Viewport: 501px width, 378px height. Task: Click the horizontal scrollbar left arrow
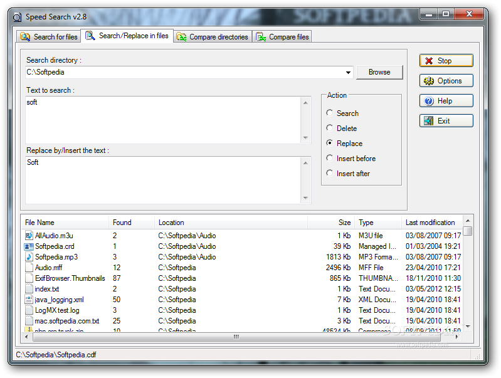26,337
